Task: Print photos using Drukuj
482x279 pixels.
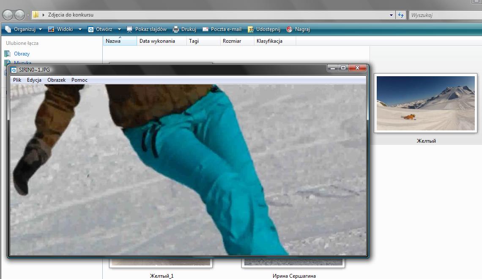Action: [184, 29]
